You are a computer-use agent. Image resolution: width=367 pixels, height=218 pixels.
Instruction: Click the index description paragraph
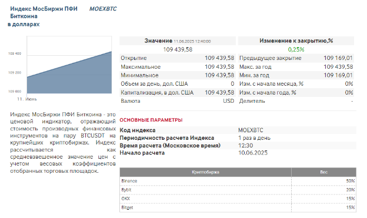(x=63, y=143)
